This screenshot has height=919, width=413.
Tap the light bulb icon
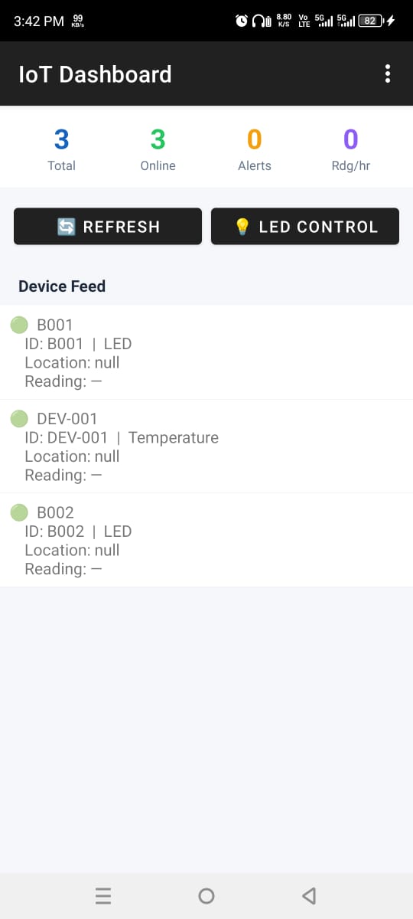[242, 227]
